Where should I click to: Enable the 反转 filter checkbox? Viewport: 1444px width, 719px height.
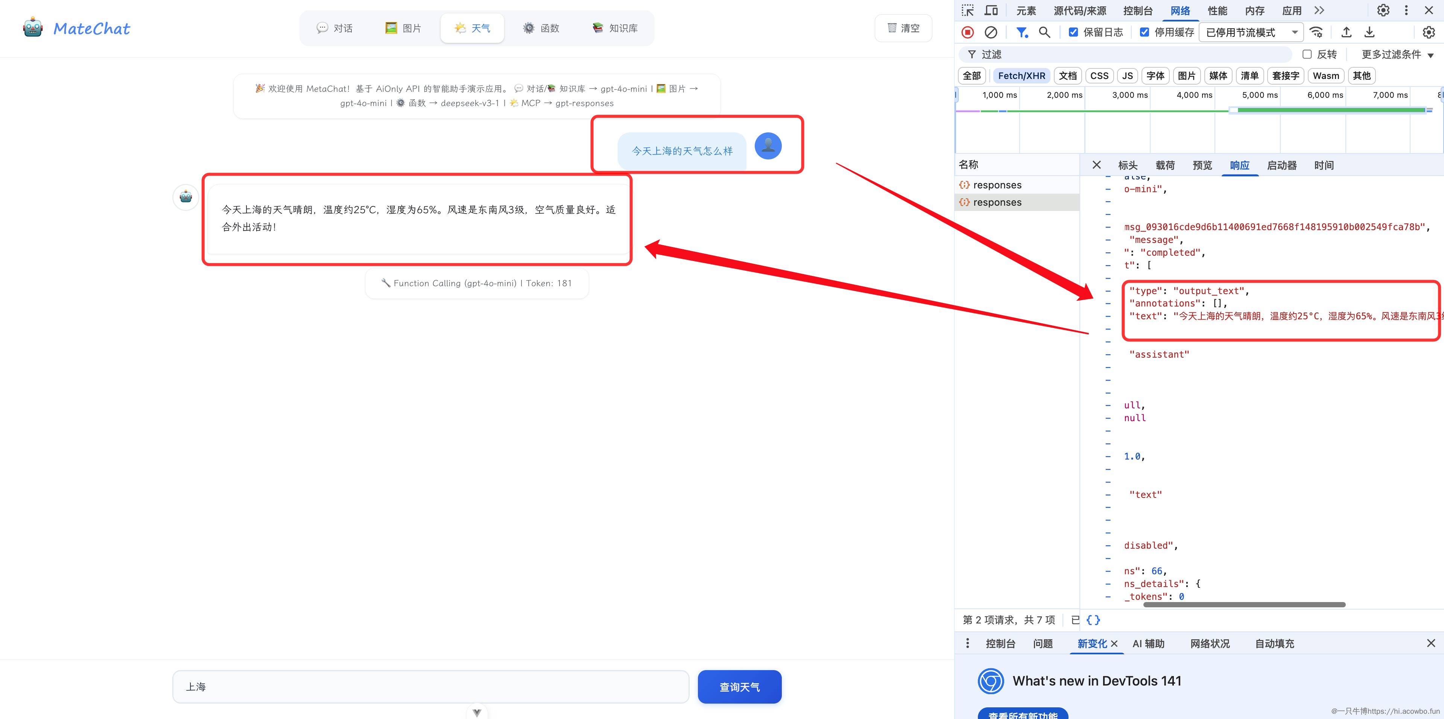1307,55
